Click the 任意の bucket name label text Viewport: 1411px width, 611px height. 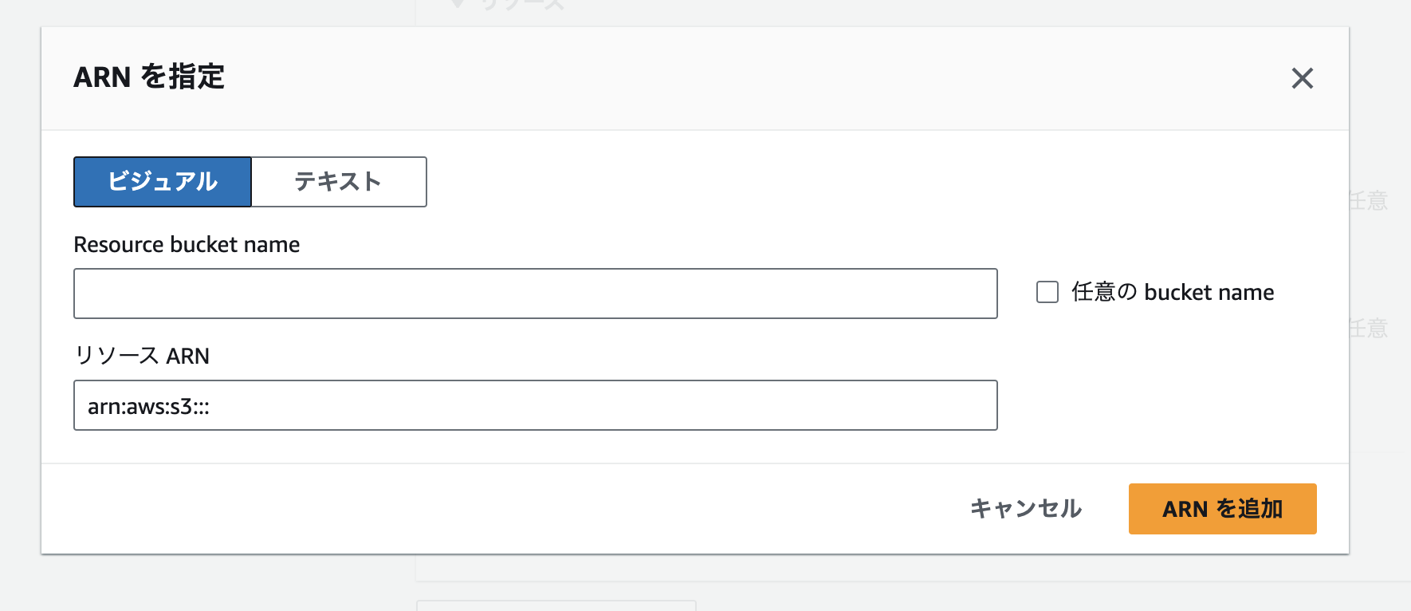[1173, 292]
